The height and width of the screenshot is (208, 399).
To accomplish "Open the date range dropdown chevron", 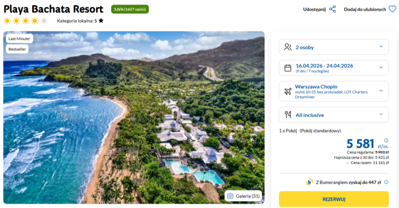I will click(x=382, y=68).
